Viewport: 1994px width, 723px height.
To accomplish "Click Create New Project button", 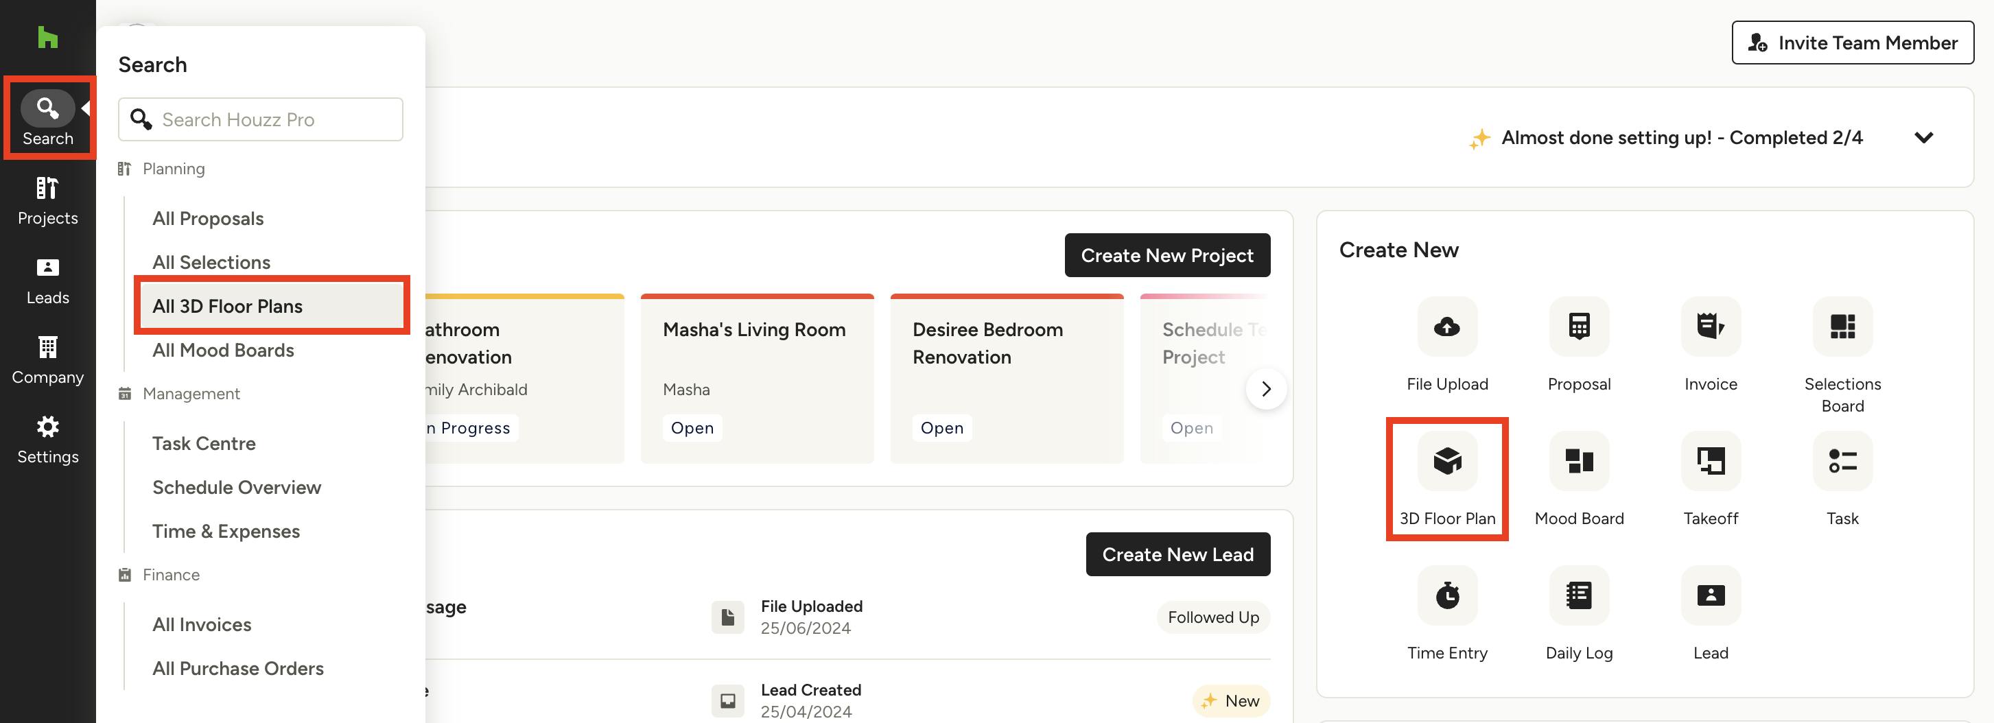I will tap(1167, 255).
